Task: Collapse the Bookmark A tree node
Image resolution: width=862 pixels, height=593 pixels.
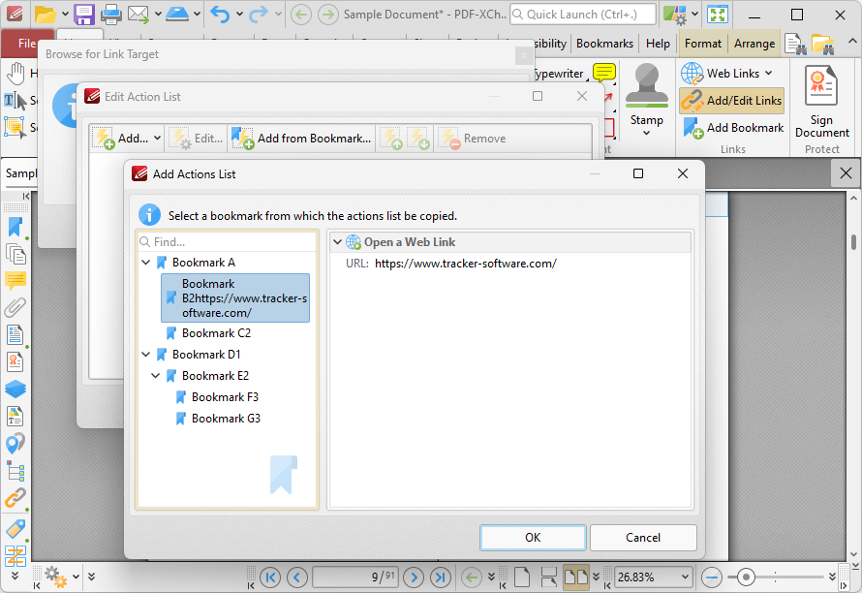Action: pyautogui.click(x=146, y=263)
